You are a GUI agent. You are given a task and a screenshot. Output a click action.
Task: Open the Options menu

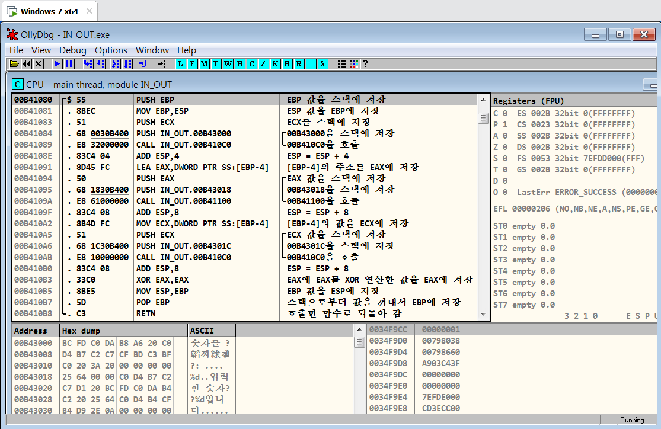pyautogui.click(x=111, y=50)
